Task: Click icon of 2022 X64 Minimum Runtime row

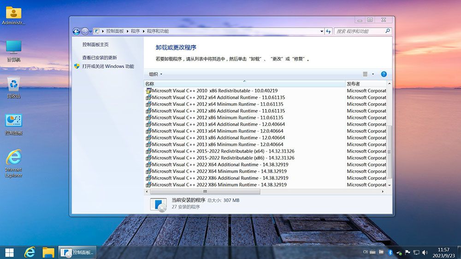Action: (148, 171)
